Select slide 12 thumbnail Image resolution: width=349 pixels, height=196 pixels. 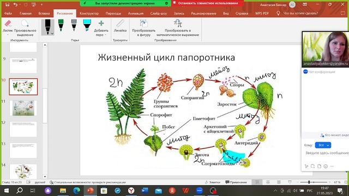pyautogui.click(x=23, y=129)
